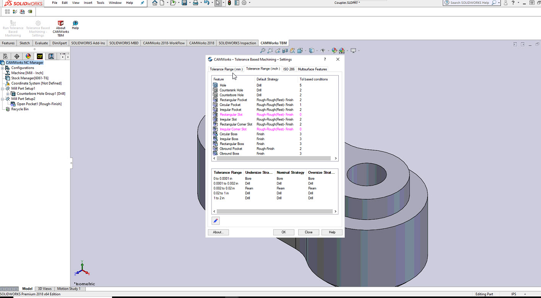Screen dimensions: 541x298
Task: Click the user account icon
Action: 506,3
